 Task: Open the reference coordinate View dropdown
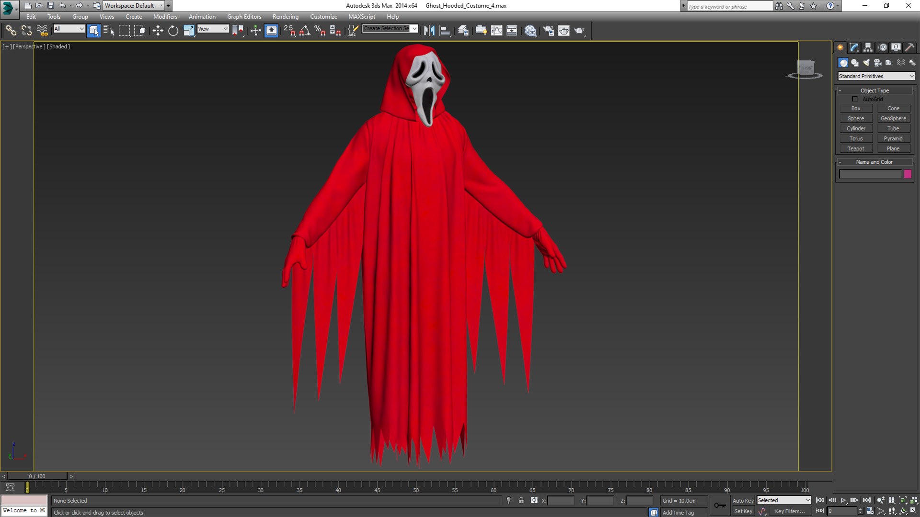click(213, 29)
